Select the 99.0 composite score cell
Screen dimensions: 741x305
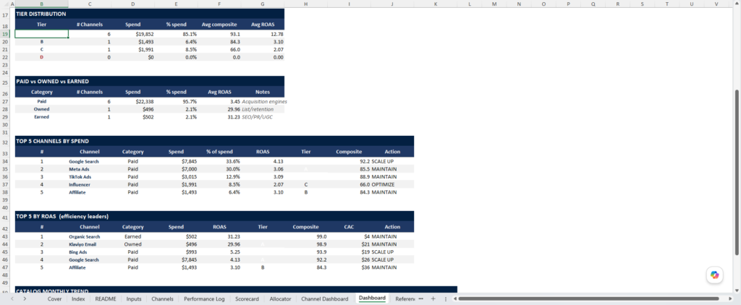point(306,236)
